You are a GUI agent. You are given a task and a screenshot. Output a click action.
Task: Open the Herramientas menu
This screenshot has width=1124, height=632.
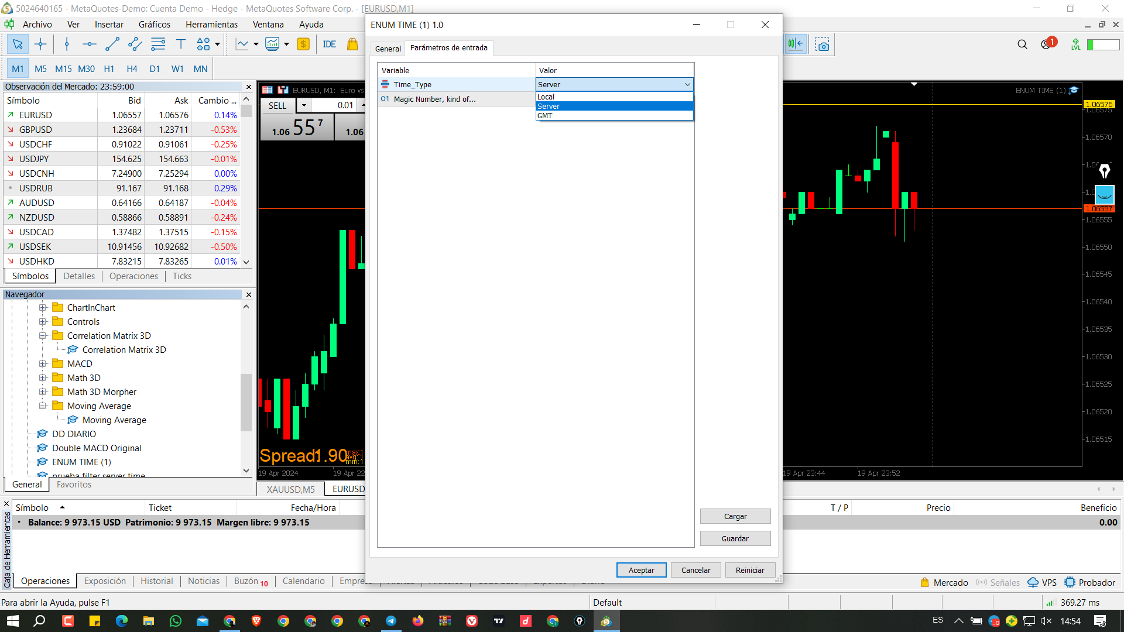pos(211,25)
